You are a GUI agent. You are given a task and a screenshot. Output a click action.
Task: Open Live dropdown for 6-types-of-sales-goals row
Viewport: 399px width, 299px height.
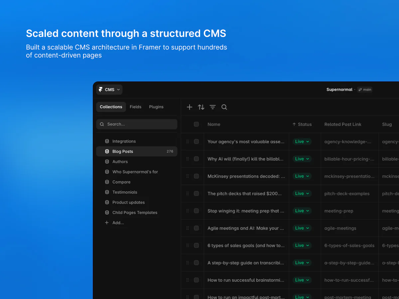(x=302, y=245)
